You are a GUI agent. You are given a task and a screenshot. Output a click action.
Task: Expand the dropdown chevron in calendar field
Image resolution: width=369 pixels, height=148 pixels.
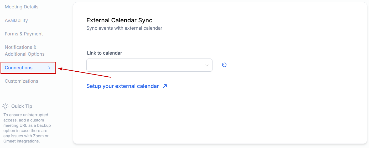[207, 65]
